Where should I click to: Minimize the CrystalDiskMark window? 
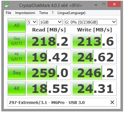point(96,4)
